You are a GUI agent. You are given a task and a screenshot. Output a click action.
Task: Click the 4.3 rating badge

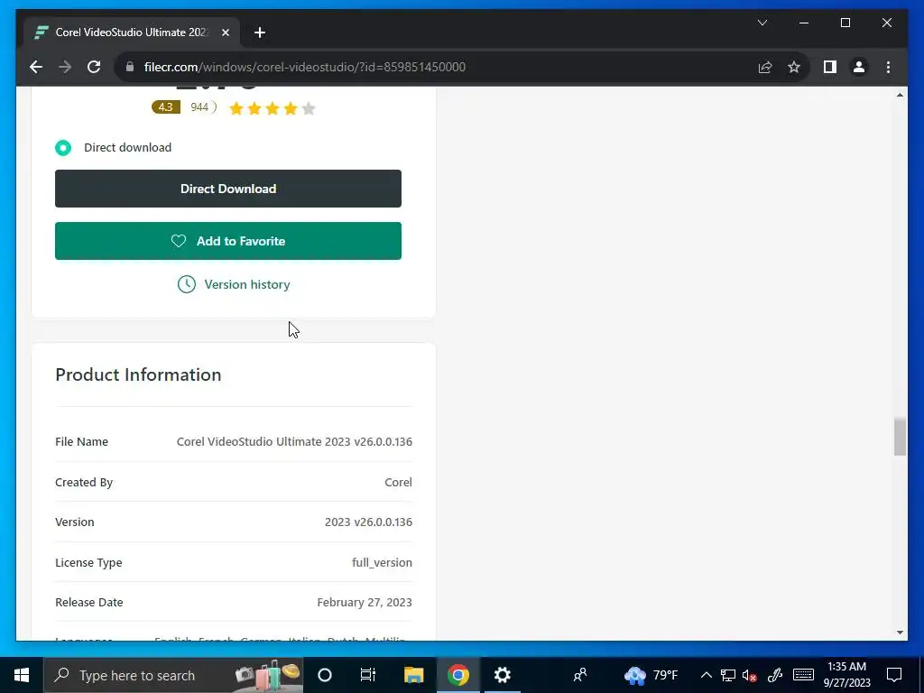[x=166, y=107]
